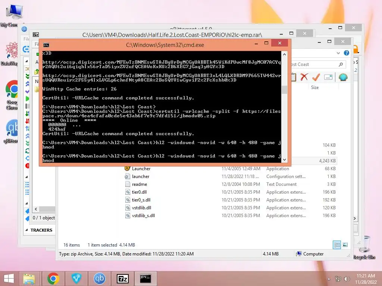Show hidden tray icons arrow

point(329,279)
